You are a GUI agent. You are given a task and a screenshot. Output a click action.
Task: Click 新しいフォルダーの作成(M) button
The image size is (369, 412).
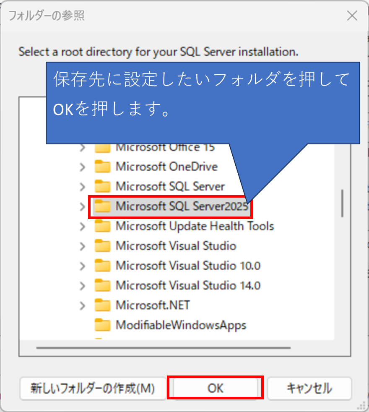coord(93,389)
